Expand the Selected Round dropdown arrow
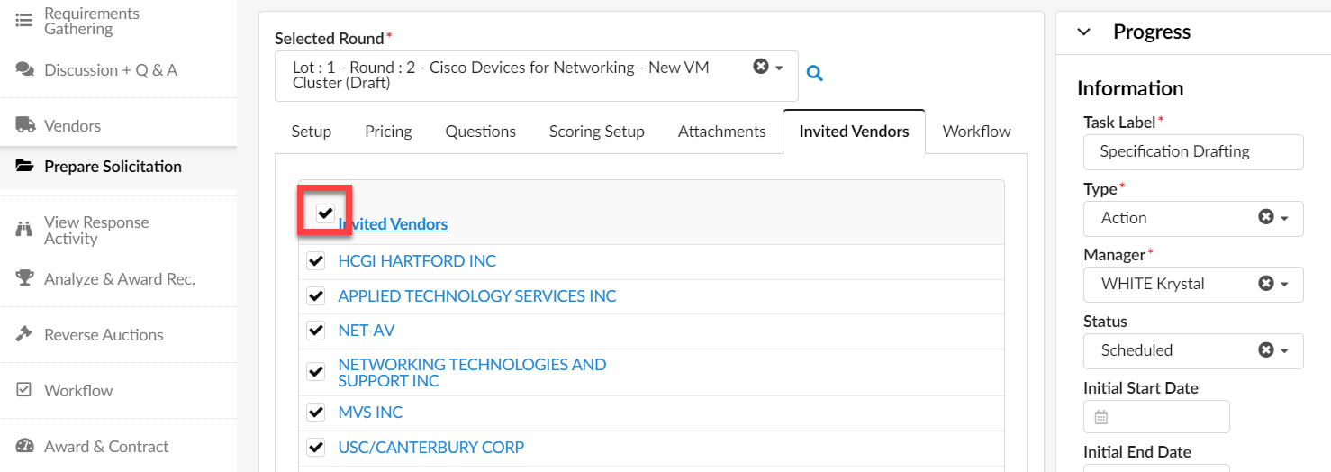 coord(780,68)
